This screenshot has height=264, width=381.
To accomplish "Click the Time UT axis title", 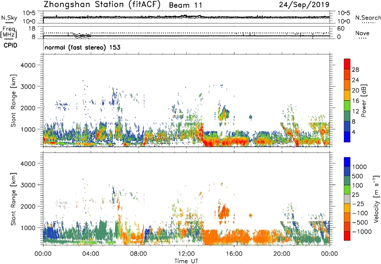I will [186, 261].
